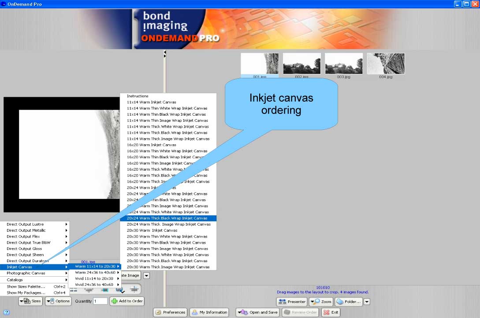Expand the Open and Save menu
This screenshot has width=480, height=318.
coord(258,312)
